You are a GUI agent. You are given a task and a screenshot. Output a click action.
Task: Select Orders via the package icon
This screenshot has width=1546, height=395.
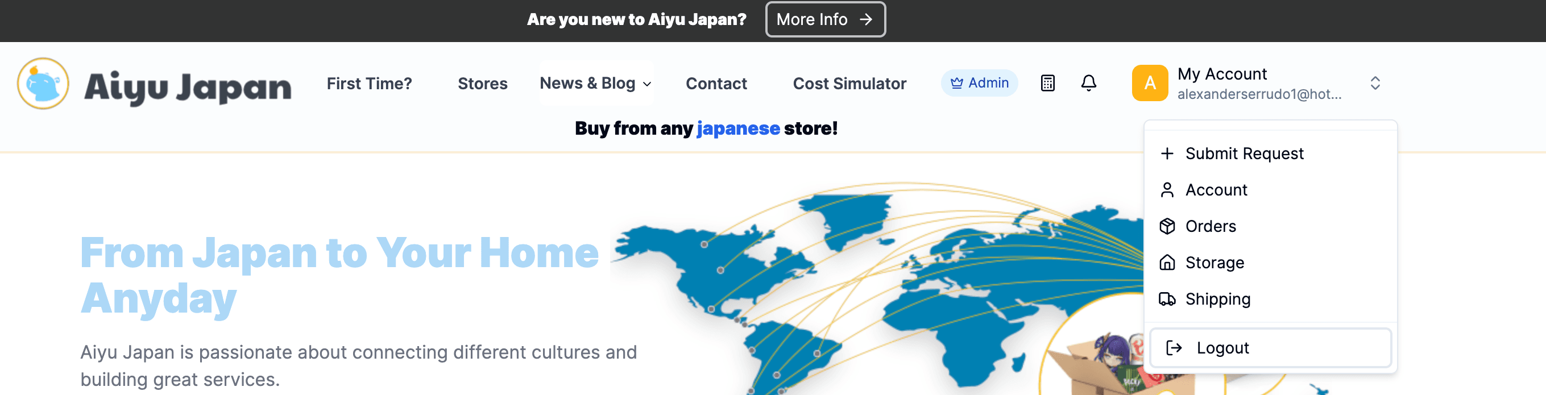pos(1211,226)
